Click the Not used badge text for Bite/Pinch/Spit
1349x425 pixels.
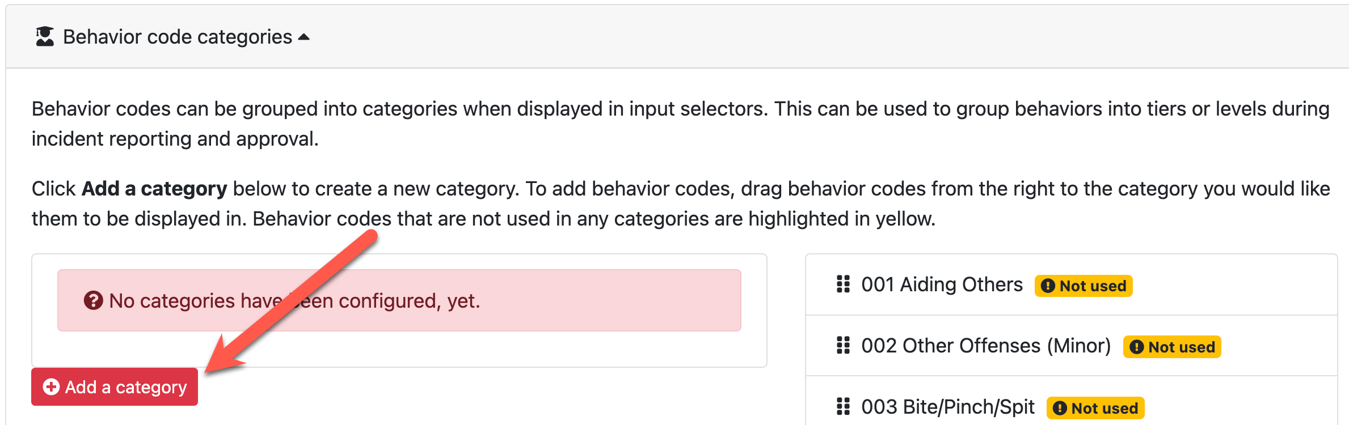[x=1104, y=409]
